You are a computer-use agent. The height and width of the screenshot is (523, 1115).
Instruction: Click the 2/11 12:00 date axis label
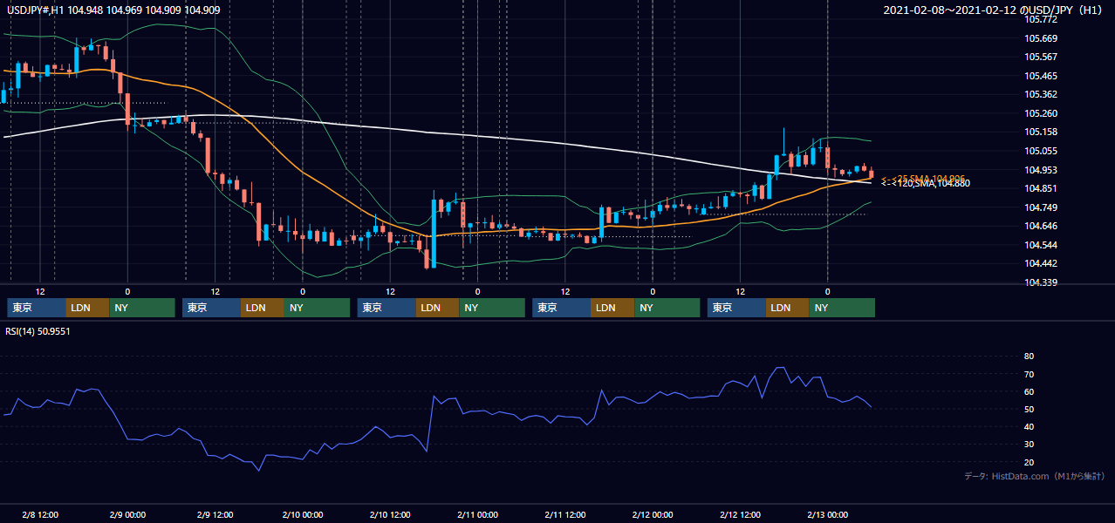tap(564, 514)
